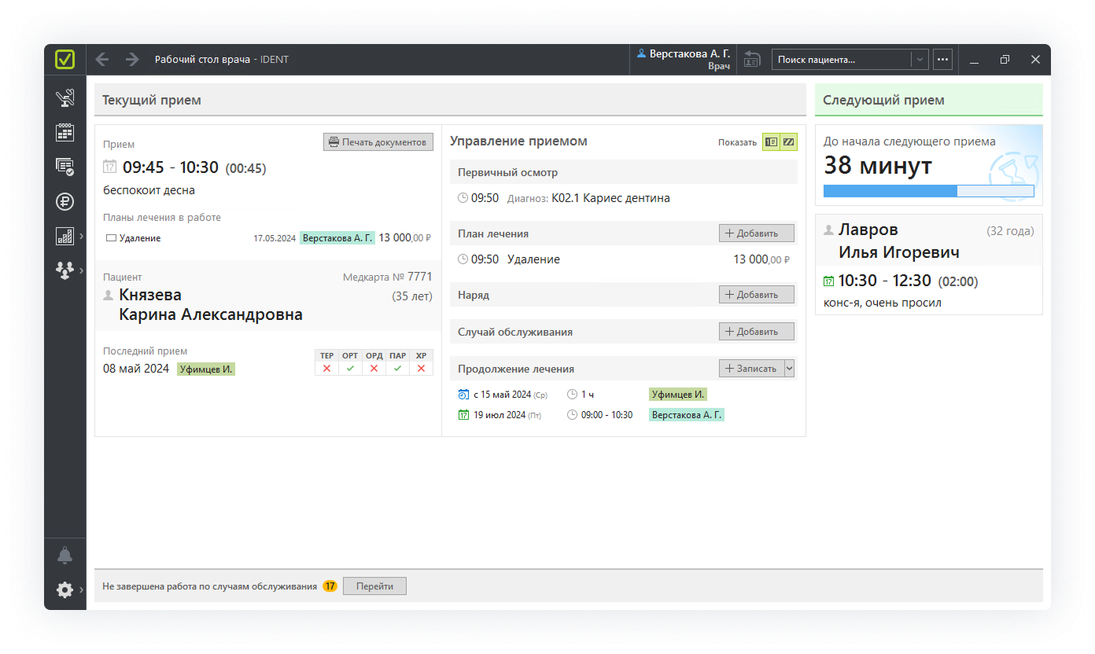Click the three-dots more options button

click(x=942, y=60)
